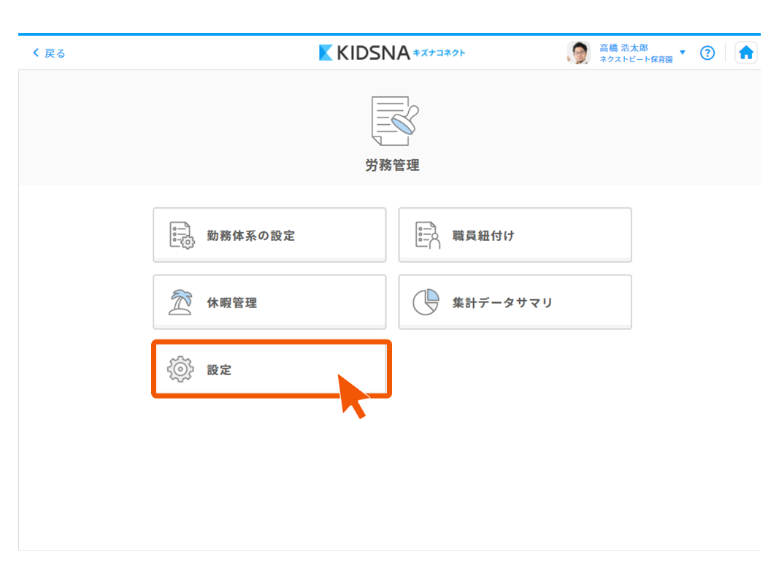
Task: Go to the home screen icon
Action: (x=745, y=53)
